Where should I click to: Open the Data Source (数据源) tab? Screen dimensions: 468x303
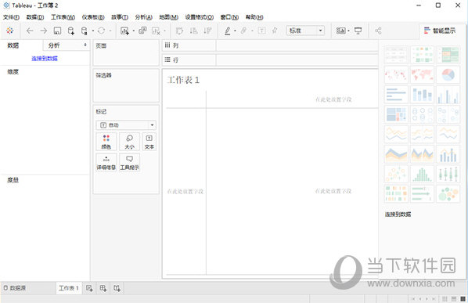(14, 288)
